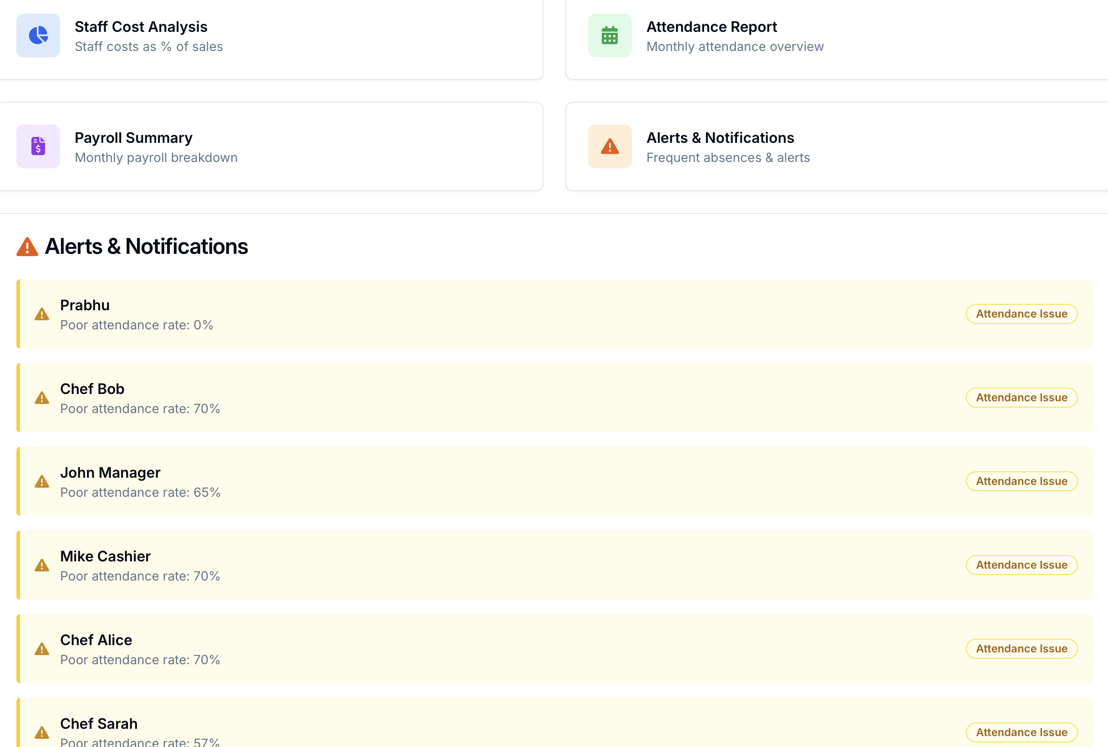This screenshot has height=747, width=1108.
Task: Click warning icon beside Alerts & Notifications heading
Action: (27, 247)
